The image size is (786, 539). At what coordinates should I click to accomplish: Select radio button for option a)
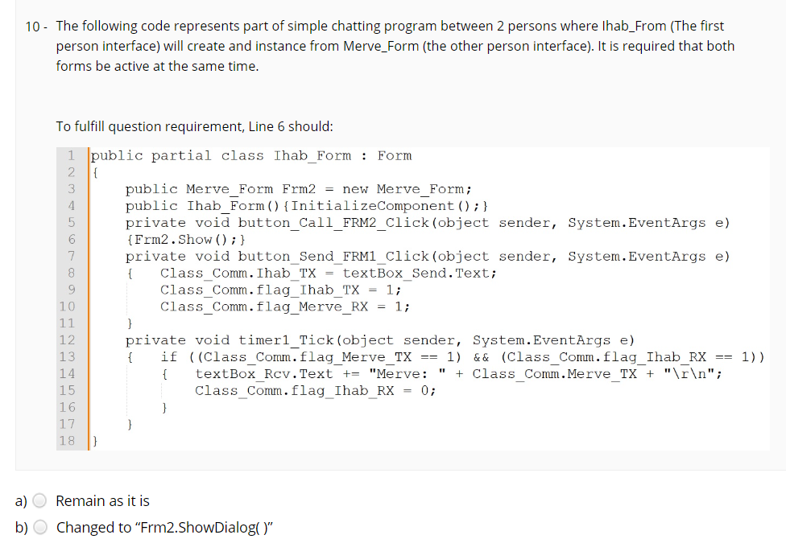tap(39, 500)
